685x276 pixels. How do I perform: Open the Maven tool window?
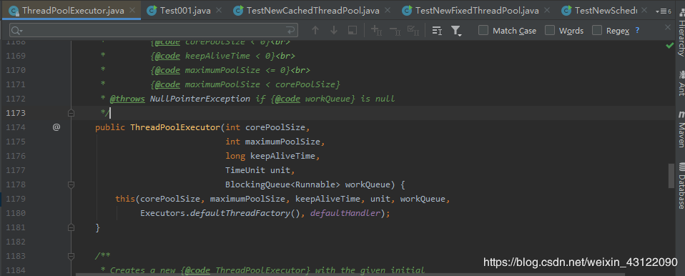(681, 131)
